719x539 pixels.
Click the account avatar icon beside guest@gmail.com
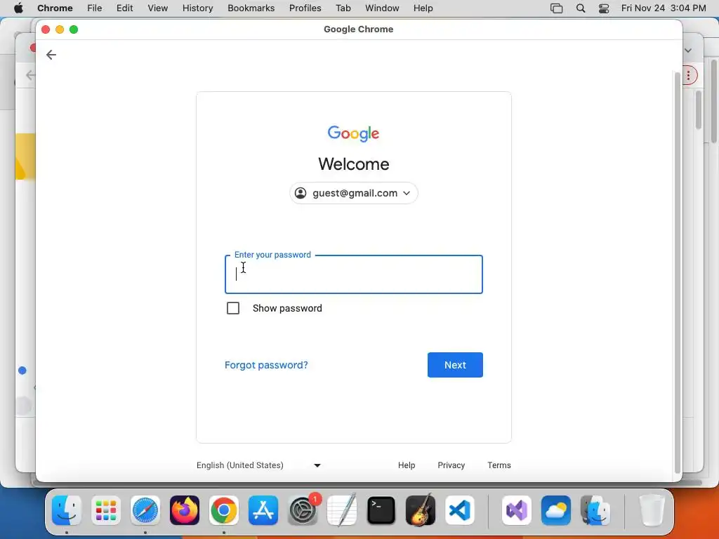coord(301,193)
